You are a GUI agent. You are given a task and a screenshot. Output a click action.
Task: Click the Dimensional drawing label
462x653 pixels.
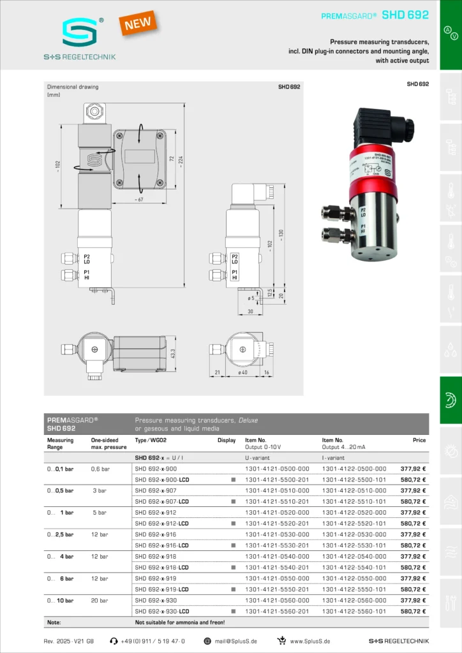73,87
